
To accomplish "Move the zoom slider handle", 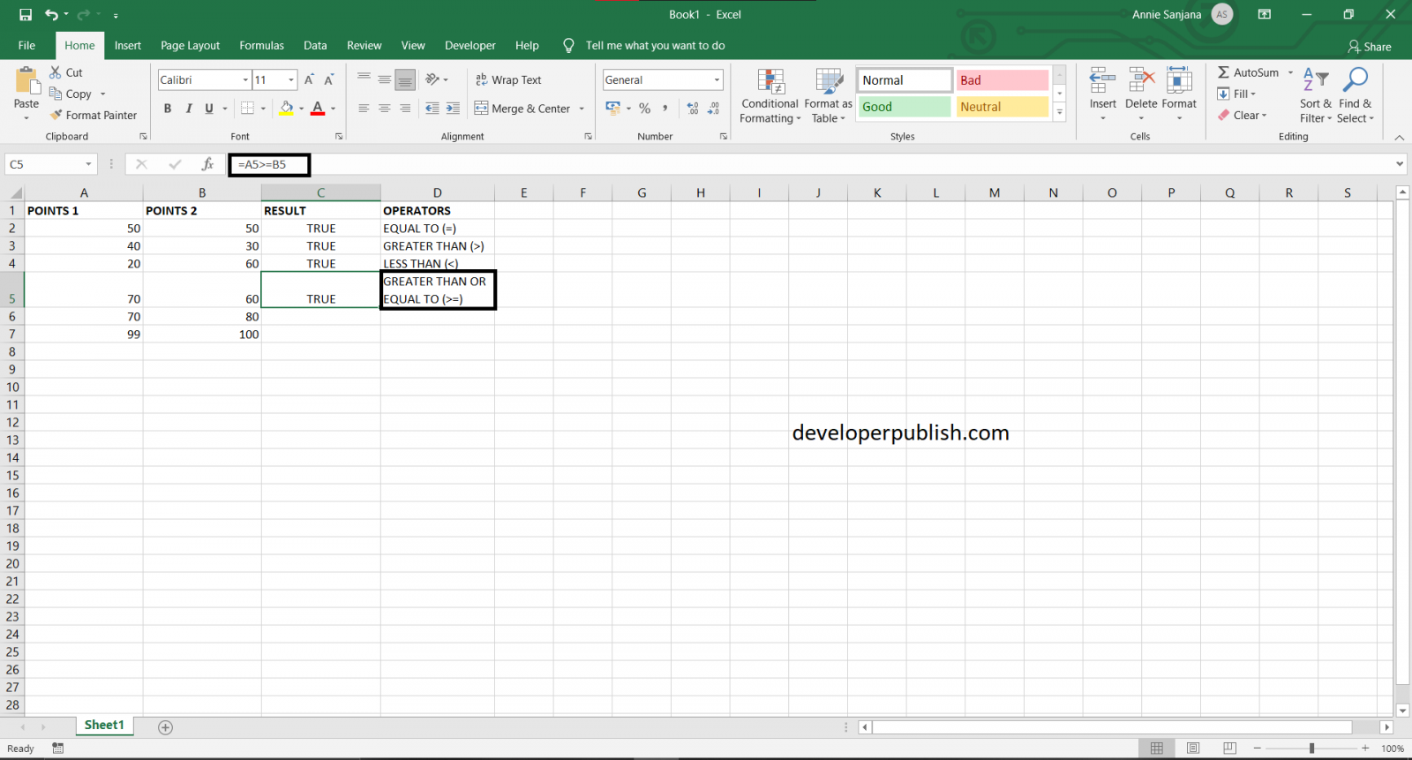I will tap(1311, 748).
